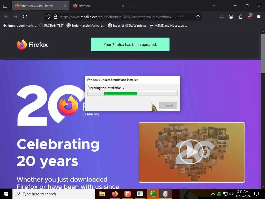Click the page vertical scrollbar thumb

(263, 53)
